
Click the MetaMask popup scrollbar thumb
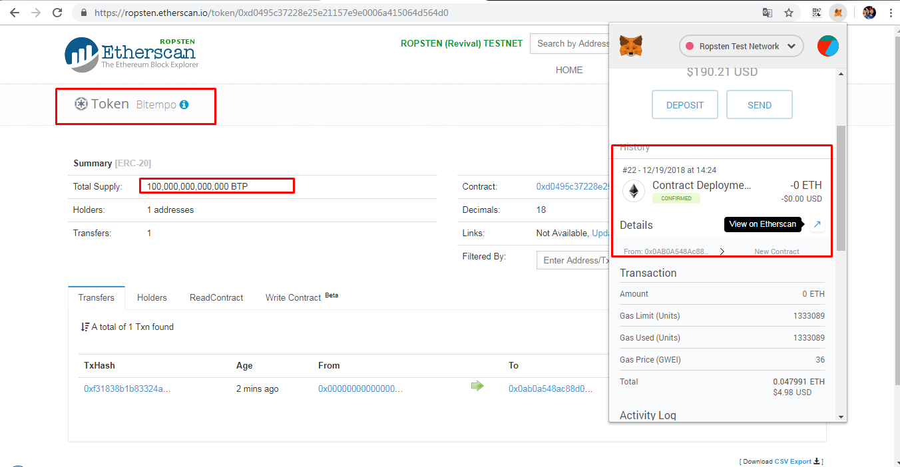point(841,188)
